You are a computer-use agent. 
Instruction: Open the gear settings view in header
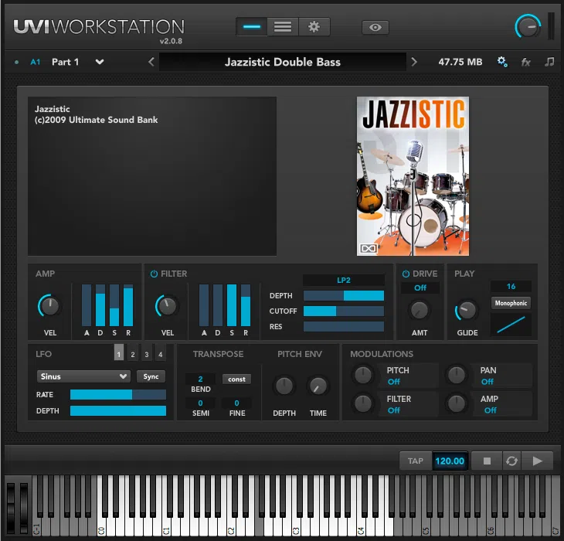314,27
